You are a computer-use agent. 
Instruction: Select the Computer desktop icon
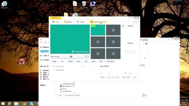pos(93,5)
